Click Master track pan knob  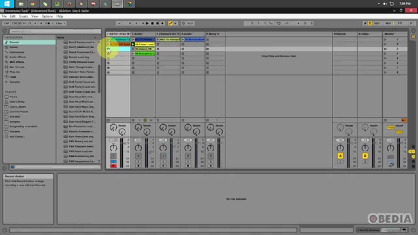390,148
